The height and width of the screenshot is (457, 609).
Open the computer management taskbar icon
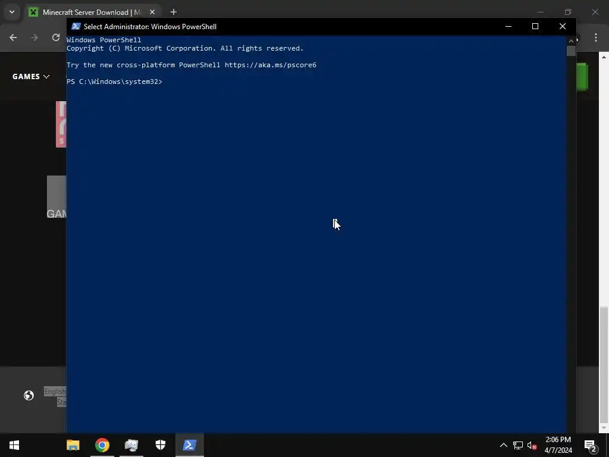click(131, 445)
